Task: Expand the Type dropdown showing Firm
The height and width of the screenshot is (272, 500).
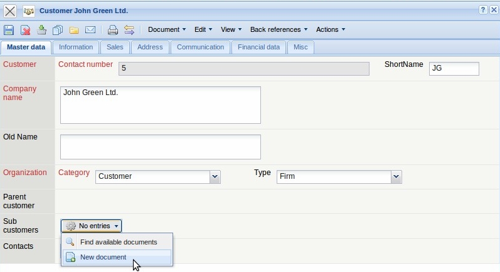Action: 396,177
